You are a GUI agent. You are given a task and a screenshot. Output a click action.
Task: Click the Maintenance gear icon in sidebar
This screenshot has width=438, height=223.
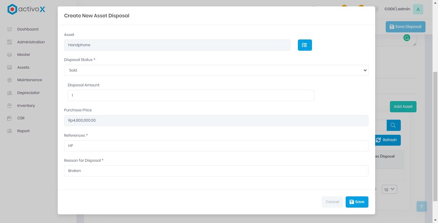(x=10, y=80)
